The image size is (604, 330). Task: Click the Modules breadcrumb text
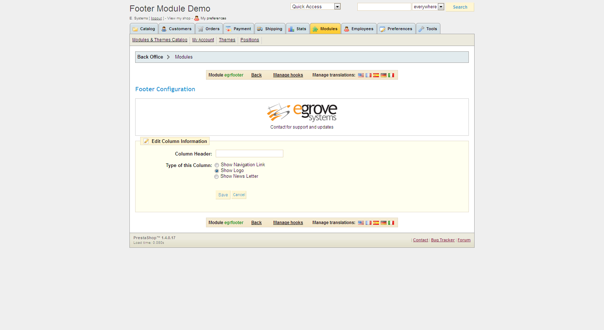tap(184, 57)
